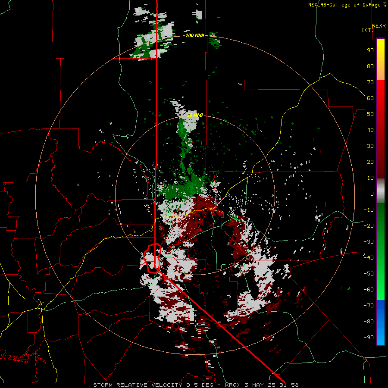Select the -70 value on the velocity scale
Image resolution: width=388 pixels, height=388 pixels.
coord(369,305)
